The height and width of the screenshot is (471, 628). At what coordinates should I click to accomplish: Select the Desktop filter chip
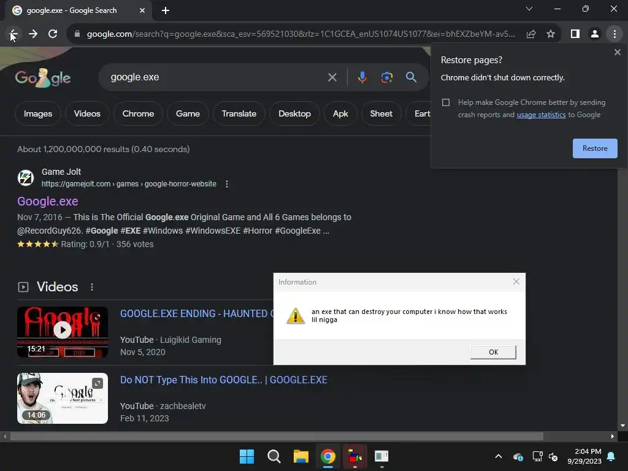pos(295,113)
